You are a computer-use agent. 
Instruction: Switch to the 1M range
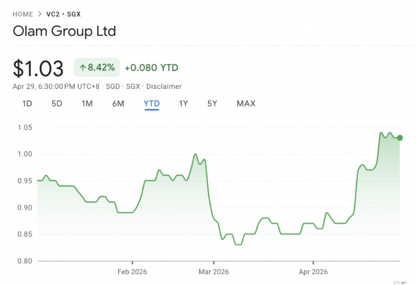tap(87, 103)
